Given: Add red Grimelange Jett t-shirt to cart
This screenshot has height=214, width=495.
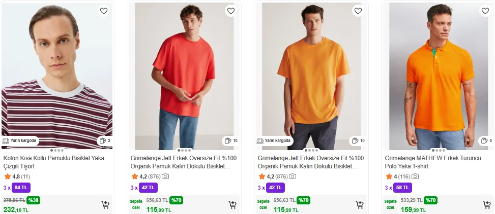Looking at the screenshot, I should point(232,205).
